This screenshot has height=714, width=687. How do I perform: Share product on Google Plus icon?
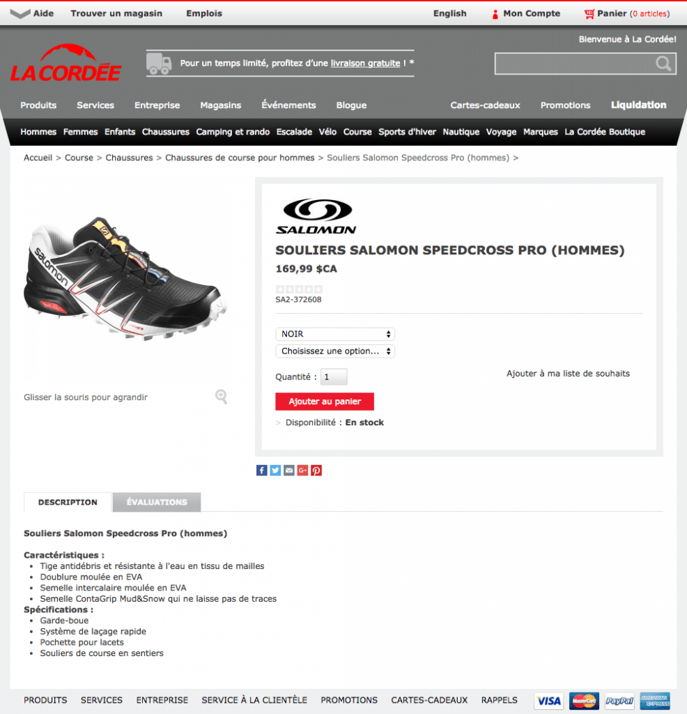tap(302, 471)
